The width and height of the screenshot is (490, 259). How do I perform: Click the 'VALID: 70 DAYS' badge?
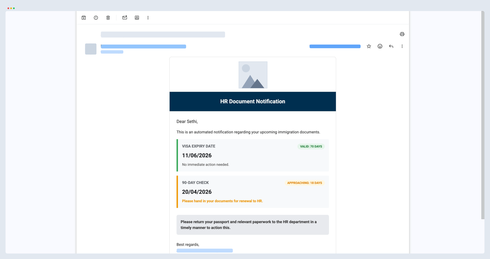[311, 147]
